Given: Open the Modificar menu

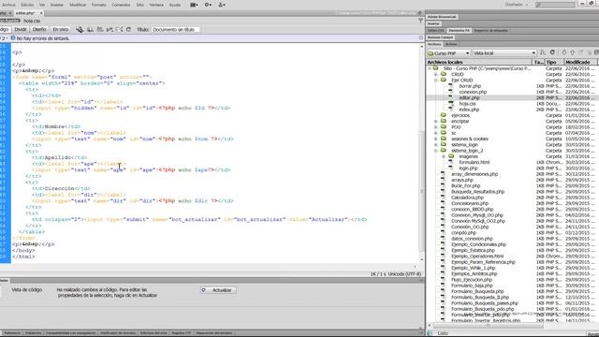Looking at the screenshot, I should point(78,5).
